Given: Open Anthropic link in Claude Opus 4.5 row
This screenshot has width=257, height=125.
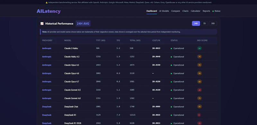Looking at the screenshot, I should coord(47,65).
